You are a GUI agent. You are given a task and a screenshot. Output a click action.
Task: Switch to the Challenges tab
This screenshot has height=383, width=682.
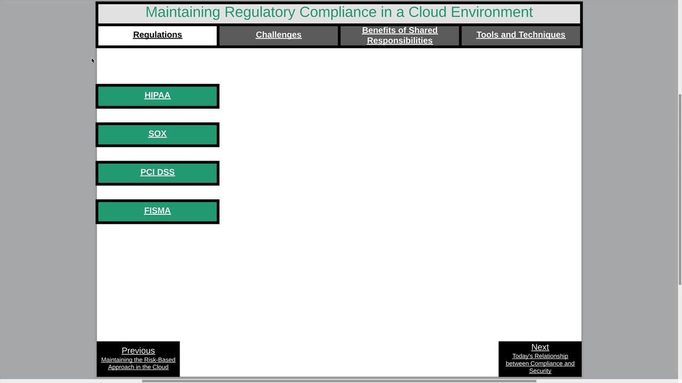pyautogui.click(x=278, y=35)
